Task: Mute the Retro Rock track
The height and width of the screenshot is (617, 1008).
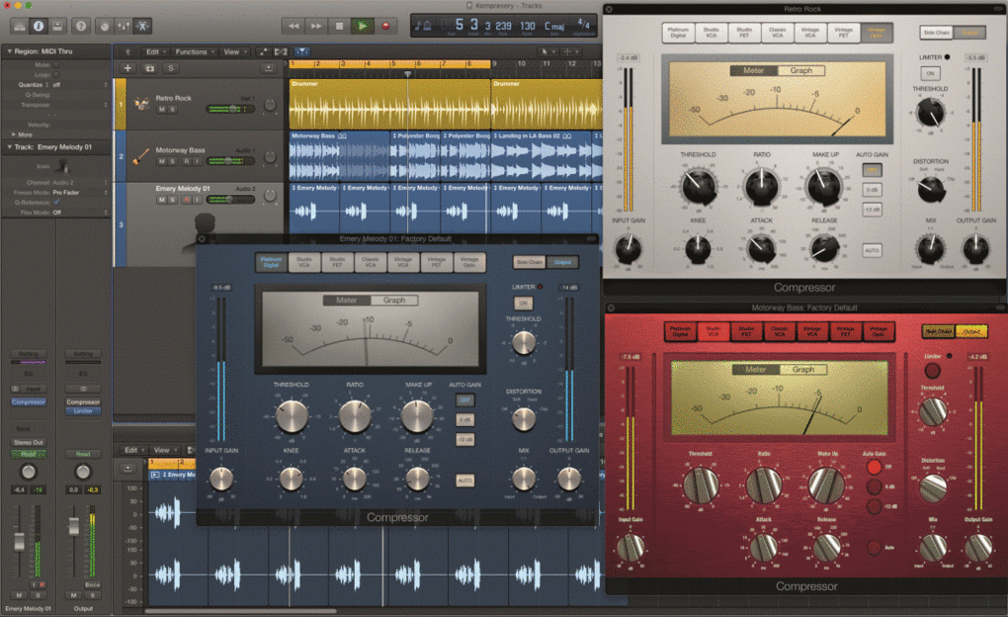Action: pyautogui.click(x=162, y=110)
